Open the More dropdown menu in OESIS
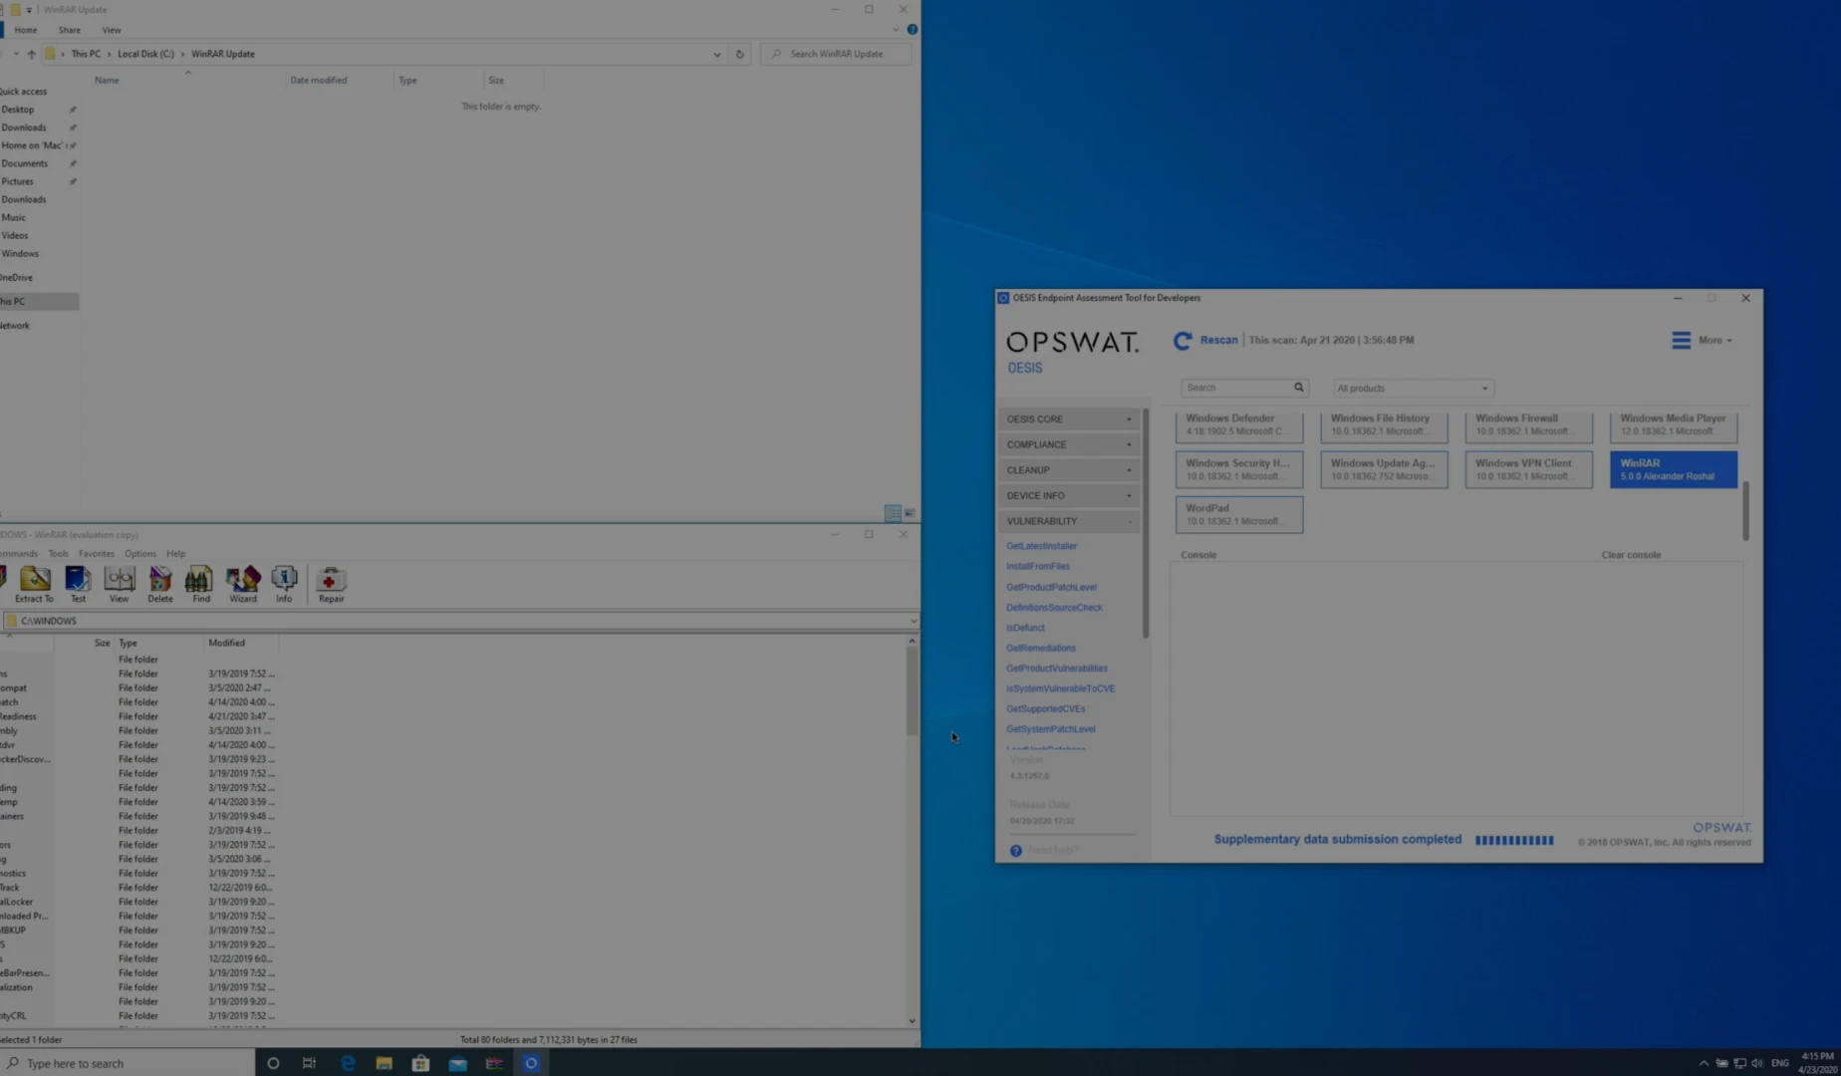Image resolution: width=1841 pixels, height=1076 pixels. (x=1714, y=341)
